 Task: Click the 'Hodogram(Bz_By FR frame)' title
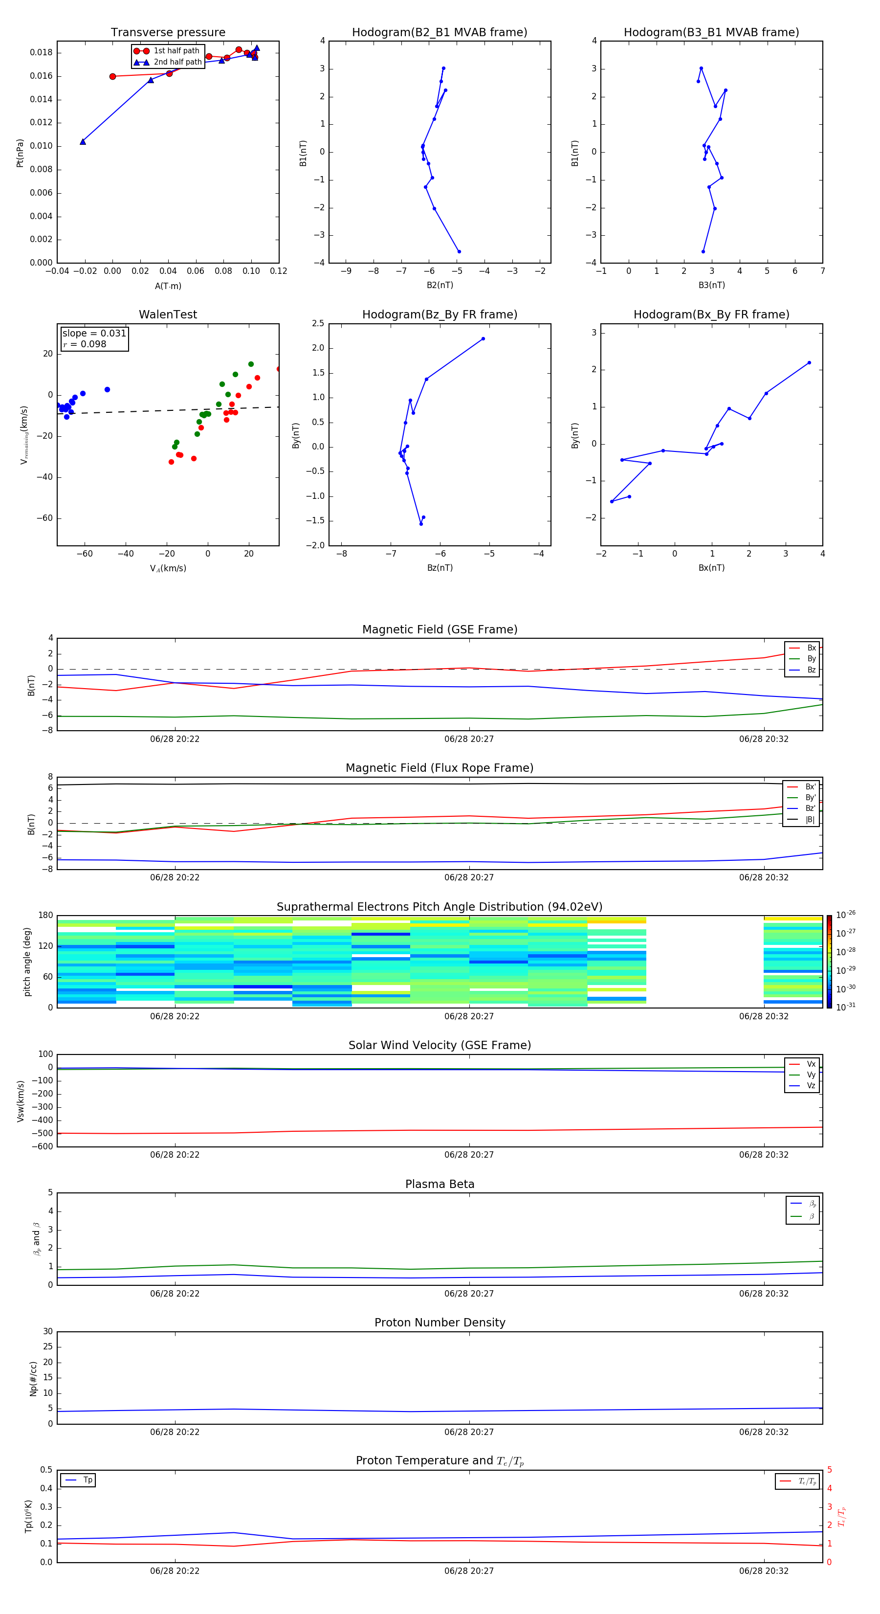pyautogui.click(x=440, y=314)
